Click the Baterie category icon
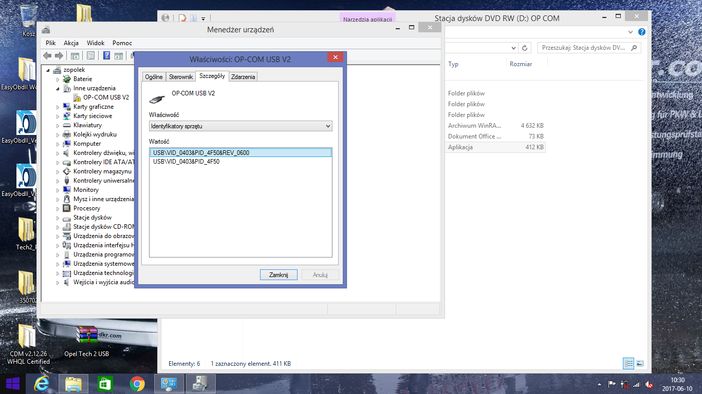Screen dimensions: 702x394 click(67, 79)
